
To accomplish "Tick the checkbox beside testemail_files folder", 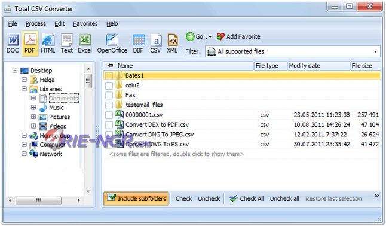I will [x=109, y=105].
